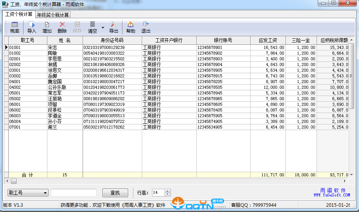Export the data with 导出
The image size is (359, 212).
click(x=114, y=27)
